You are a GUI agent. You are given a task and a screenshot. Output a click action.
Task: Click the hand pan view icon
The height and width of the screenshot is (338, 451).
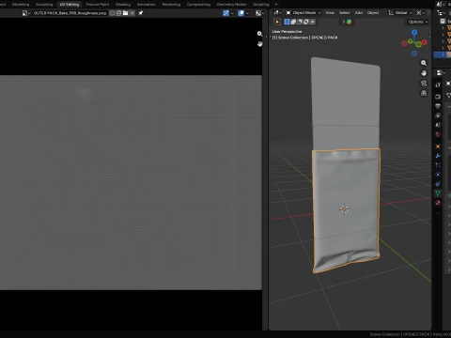pos(424,73)
